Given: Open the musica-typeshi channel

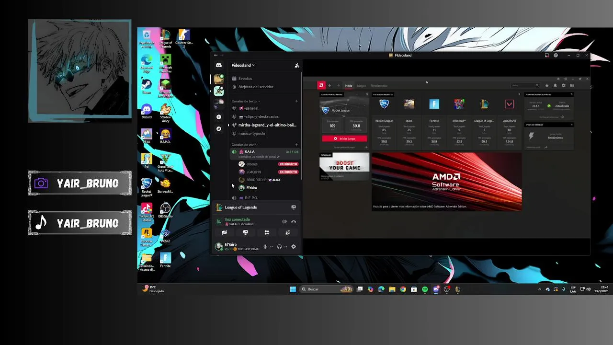Looking at the screenshot, I should (x=264, y=133).
